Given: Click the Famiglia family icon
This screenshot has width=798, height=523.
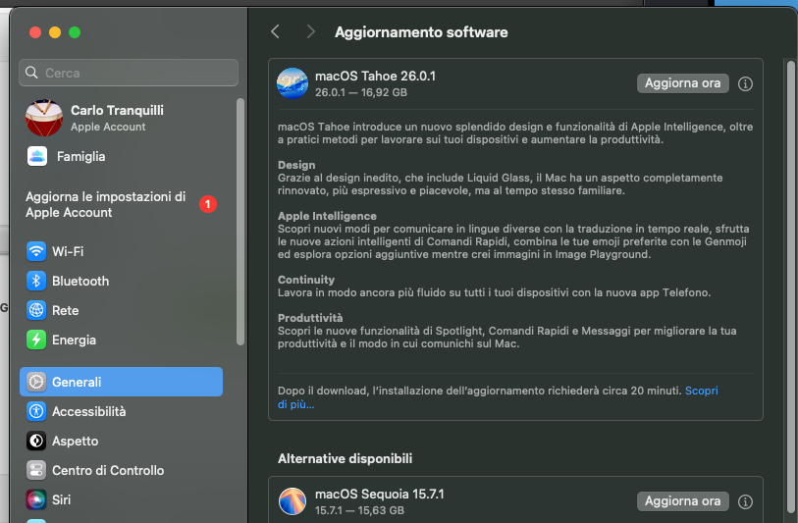Looking at the screenshot, I should tap(37, 156).
